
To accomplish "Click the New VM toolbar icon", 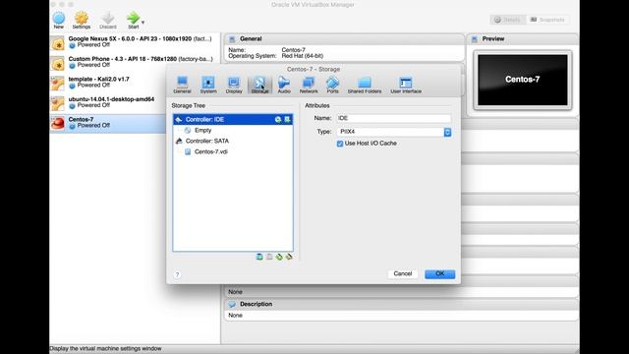I will [x=59, y=20].
